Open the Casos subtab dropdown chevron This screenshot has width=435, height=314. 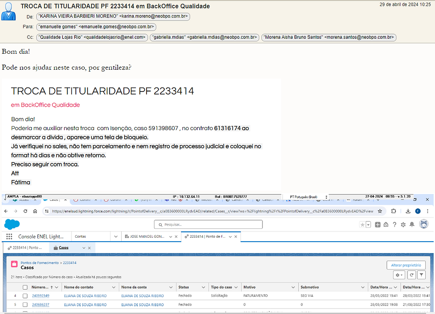point(84,248)
